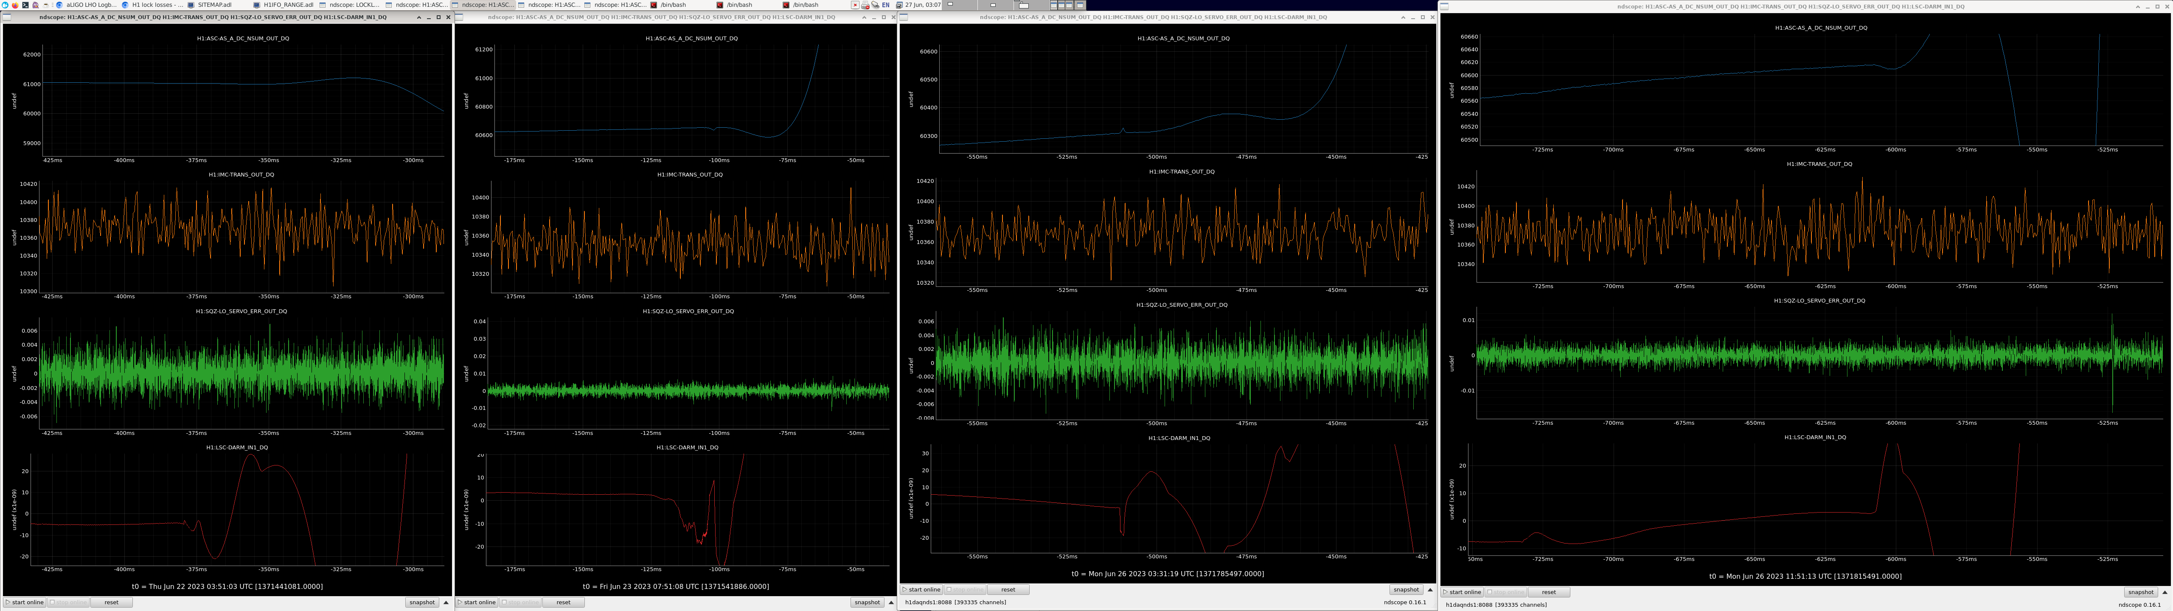
Task: Toggle stop online in the Jun 23 window
Action: coord(520,603)
